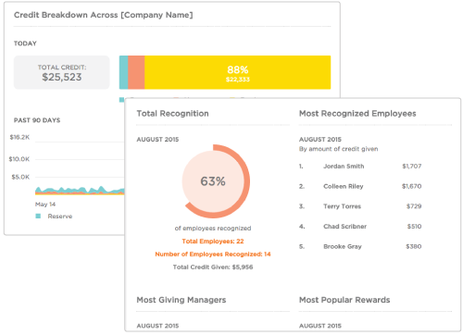Open Colleen Riley's employee entry

pos(344,186)
